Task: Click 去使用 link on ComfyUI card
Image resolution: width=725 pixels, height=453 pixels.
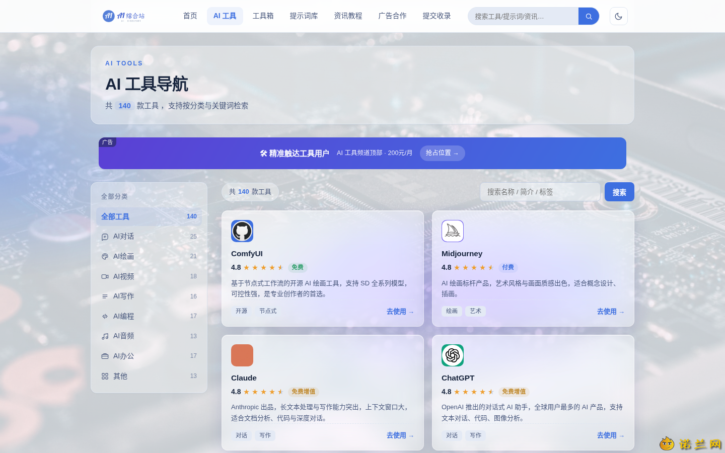Action: 400,312
